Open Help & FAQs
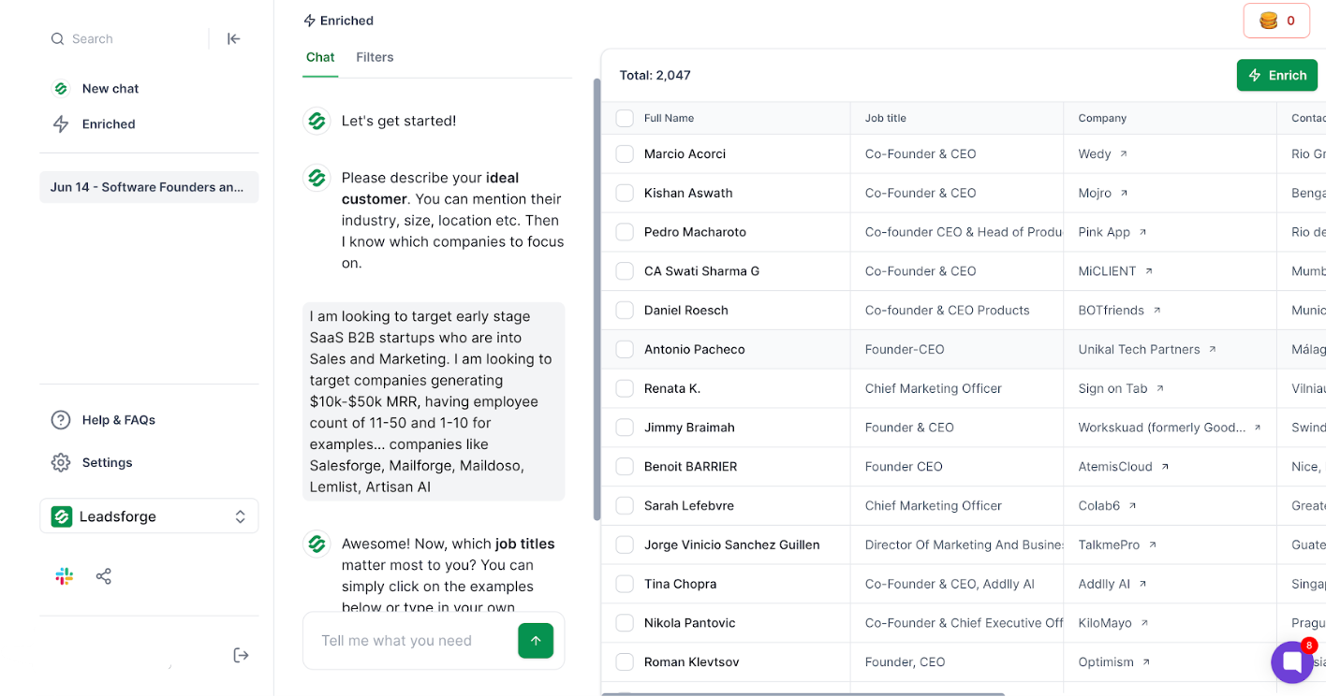 pos(119,420)
